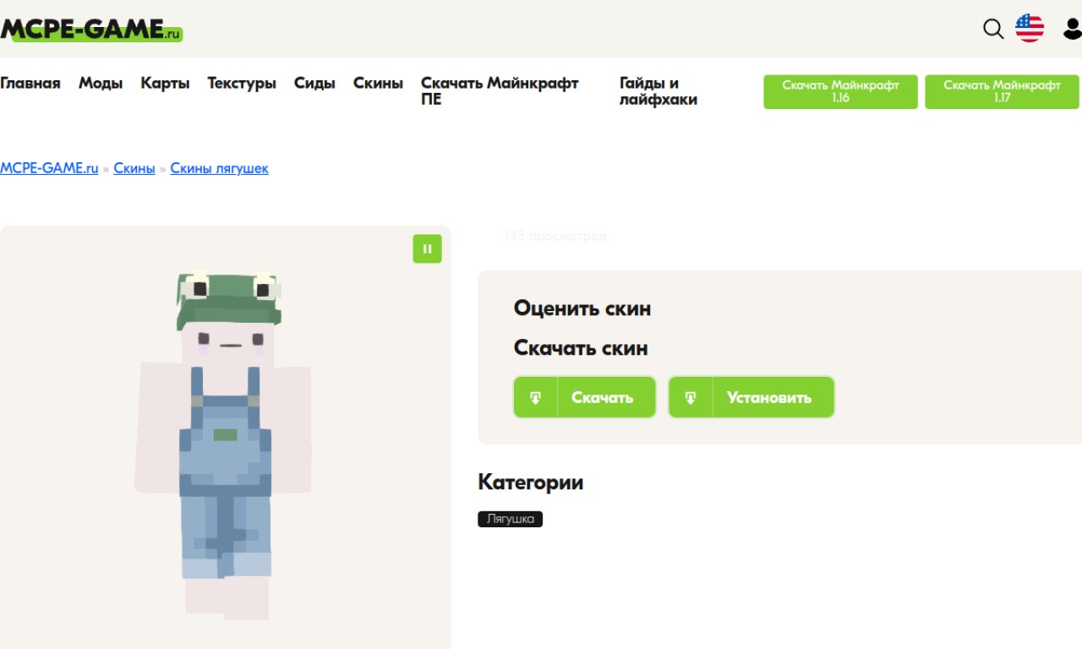Open the Текстуры menu item
This screenshot has height=649, width=1082.
[242, 83]
